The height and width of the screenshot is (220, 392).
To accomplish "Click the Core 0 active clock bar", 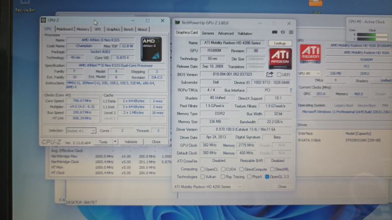I will pos(372,35).
